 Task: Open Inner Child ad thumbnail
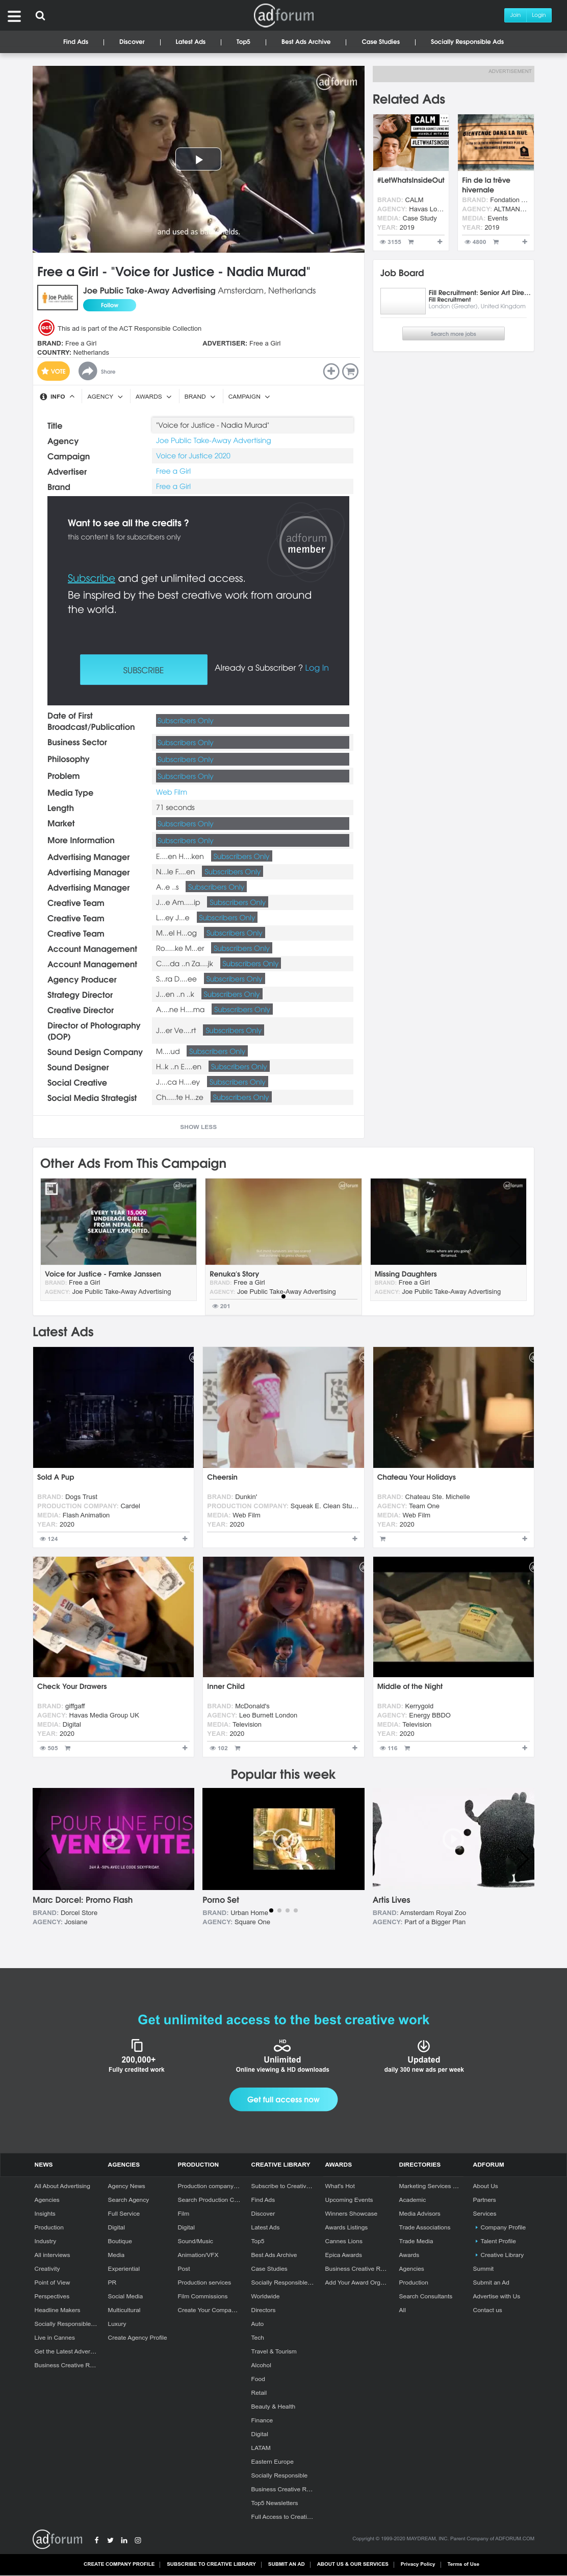283,1617
